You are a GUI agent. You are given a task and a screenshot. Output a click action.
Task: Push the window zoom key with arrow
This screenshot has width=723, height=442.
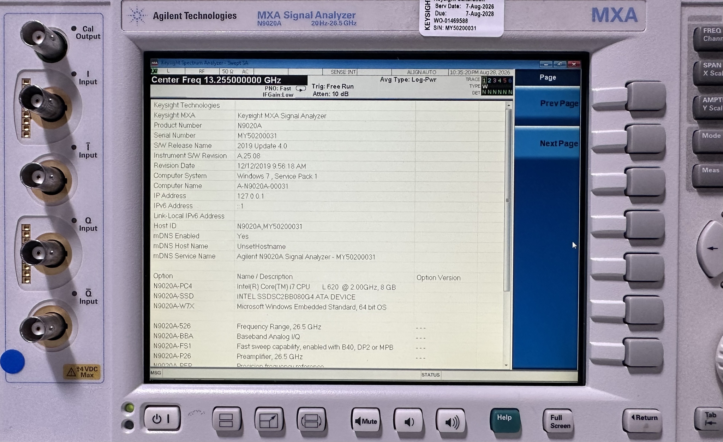click(269, 420)
